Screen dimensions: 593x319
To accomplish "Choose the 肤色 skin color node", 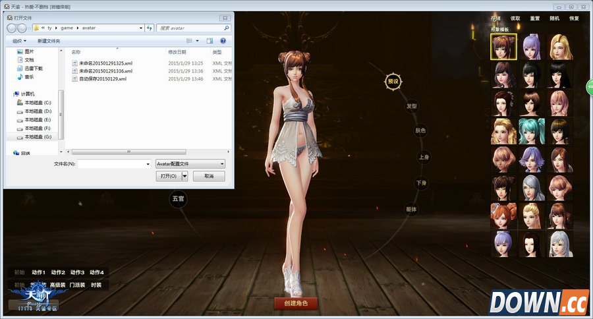I will (420, 130).
